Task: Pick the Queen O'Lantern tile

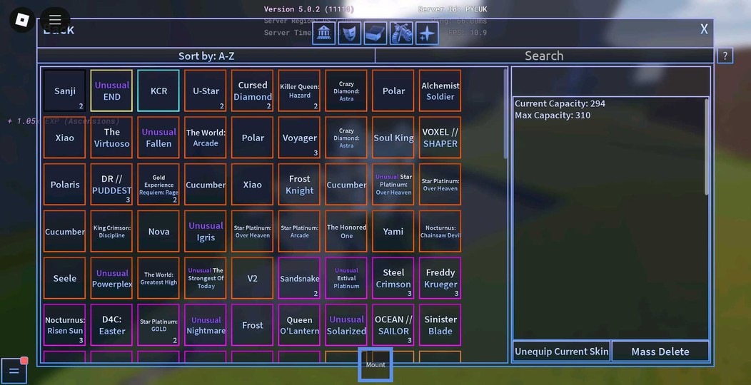Action: [299, 325]
